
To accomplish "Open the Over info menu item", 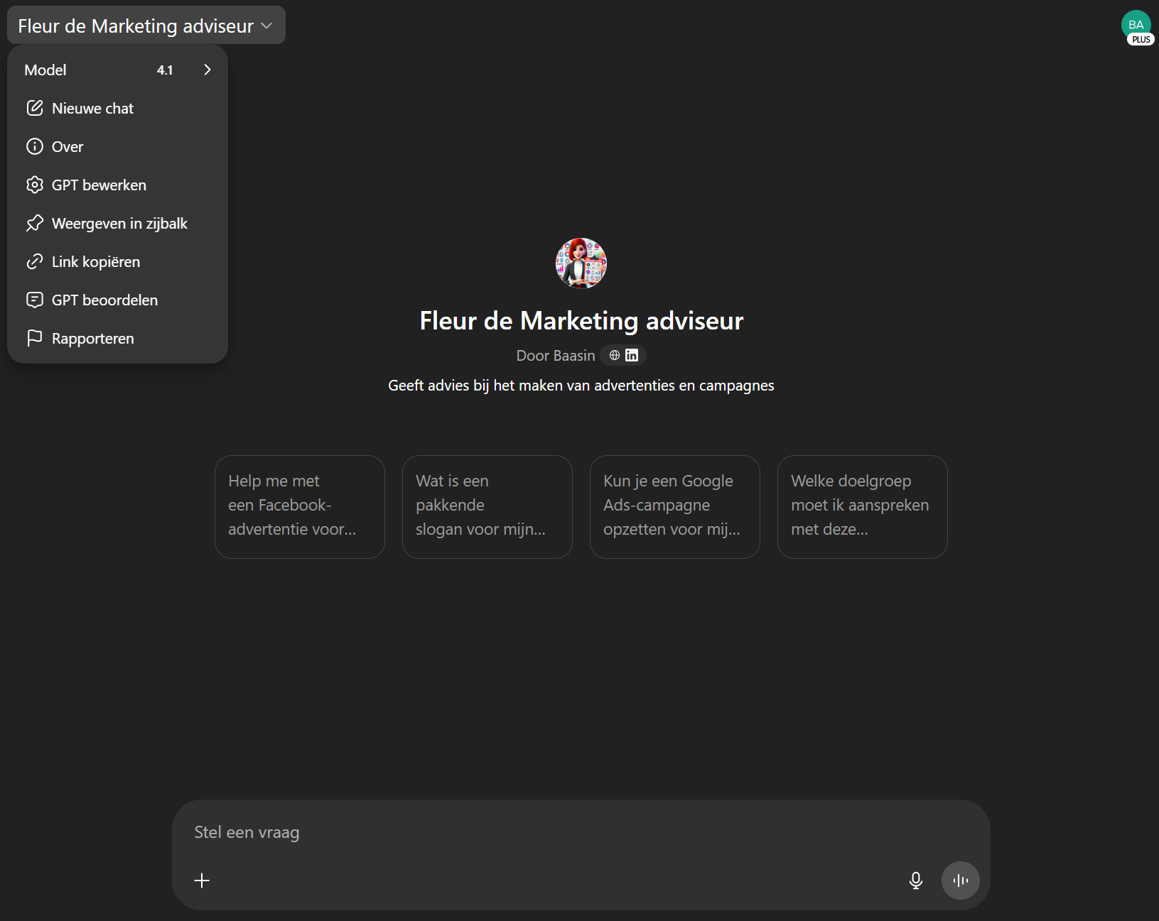I will tap(68, 147).
